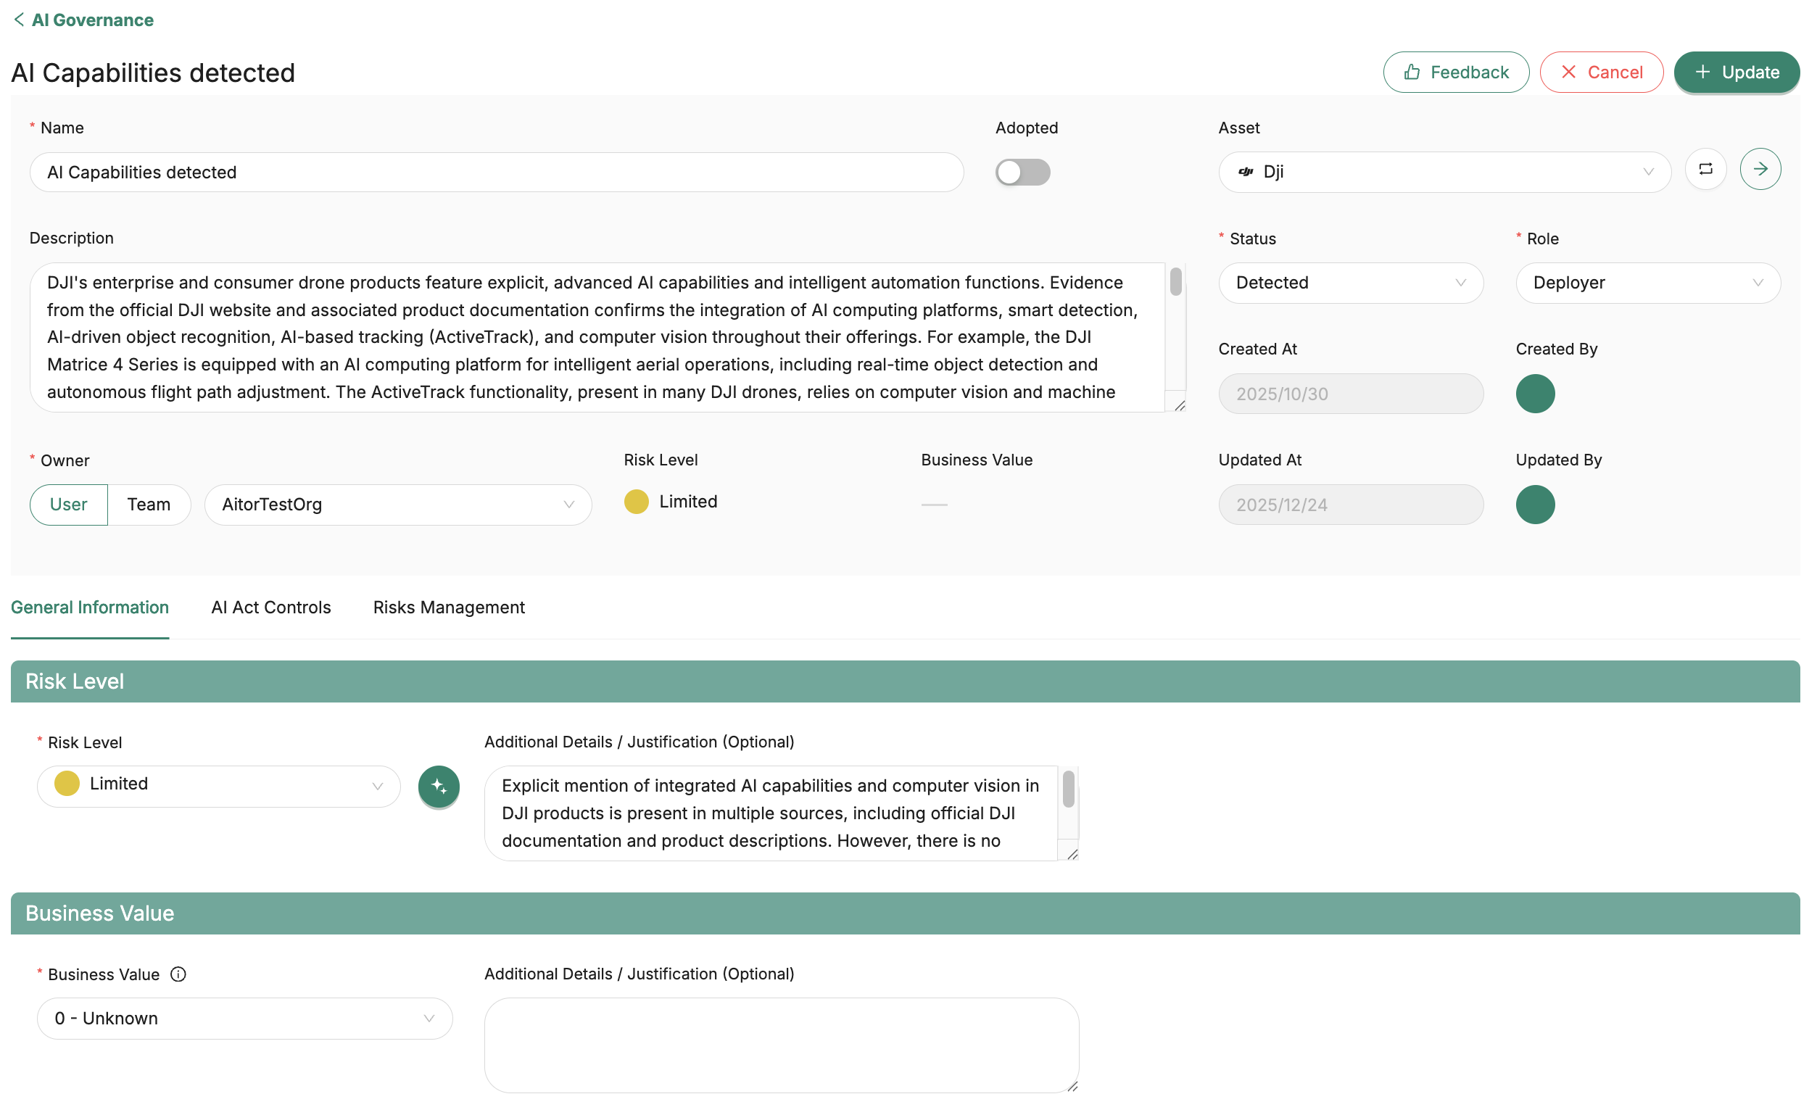The width and height of the screenshot is (1817, 1115).
Task: Click the description textarea resize handle
Action: (x=1179, y=405)
